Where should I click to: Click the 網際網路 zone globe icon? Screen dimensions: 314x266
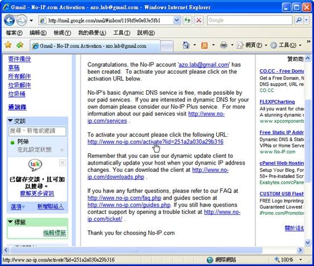(x=210, y=260)
